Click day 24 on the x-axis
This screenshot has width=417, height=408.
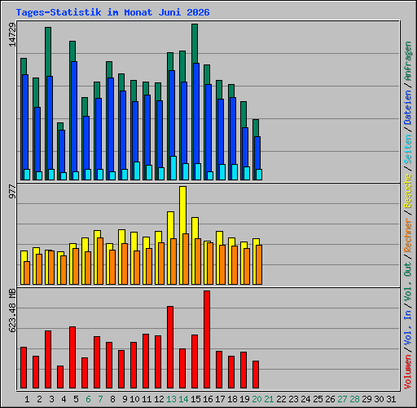(x=305, y=399)
